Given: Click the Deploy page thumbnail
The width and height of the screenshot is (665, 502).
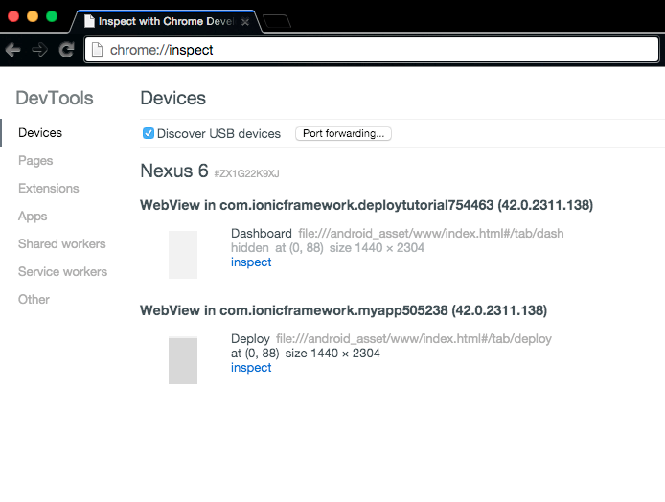Looking at the screenshot, I should coord(183,360).
